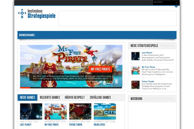The width and height of the screenshot is (194, 129).
Task: Click the Werbung panel heading
Action: pos(136,99)
